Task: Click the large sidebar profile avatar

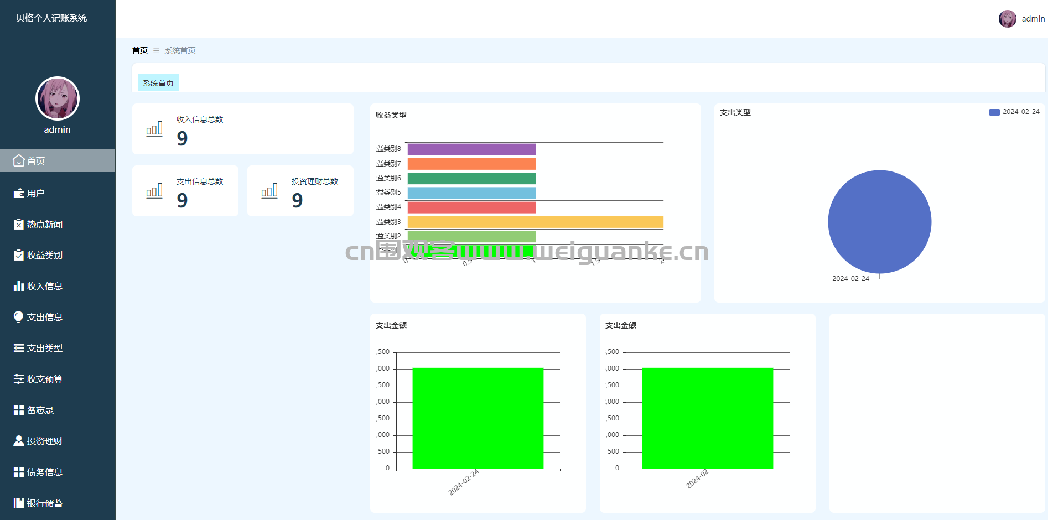Action: (x=58, y=98)
